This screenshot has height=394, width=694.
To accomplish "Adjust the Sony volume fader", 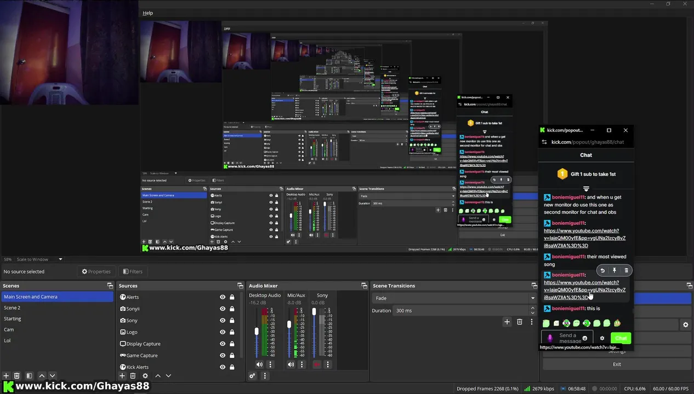I will [314, 311].
